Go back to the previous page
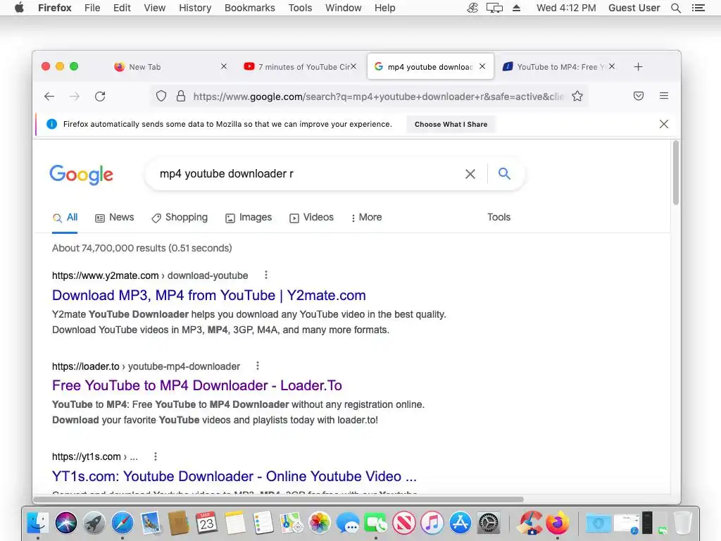The height and width of the screenshot is (541, 721). click(49, 96)
